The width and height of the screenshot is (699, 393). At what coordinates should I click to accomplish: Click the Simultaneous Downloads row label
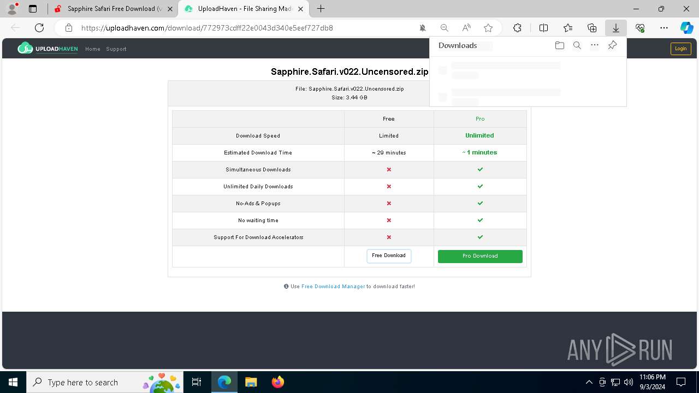[258, 170]
